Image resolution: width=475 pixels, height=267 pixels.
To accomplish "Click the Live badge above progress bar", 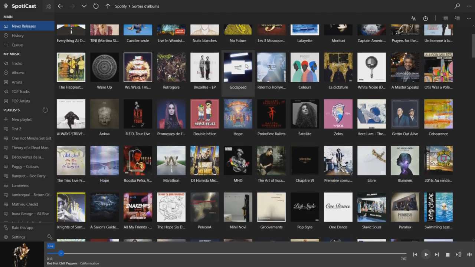I will click(51, 246).
